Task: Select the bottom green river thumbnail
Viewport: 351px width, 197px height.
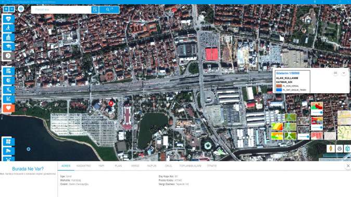Action: point(290,136)
